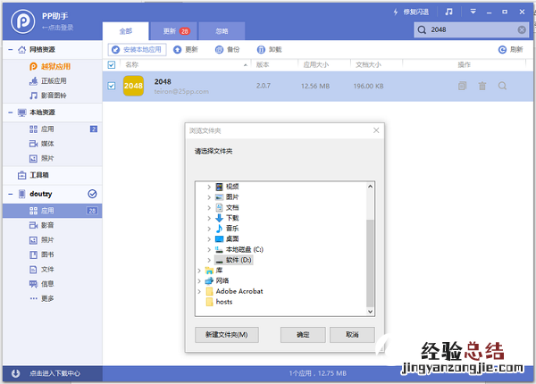This screenshot has height=384, width=536.
Task: Sort by the 版本 column header
Action: point(263,64)
